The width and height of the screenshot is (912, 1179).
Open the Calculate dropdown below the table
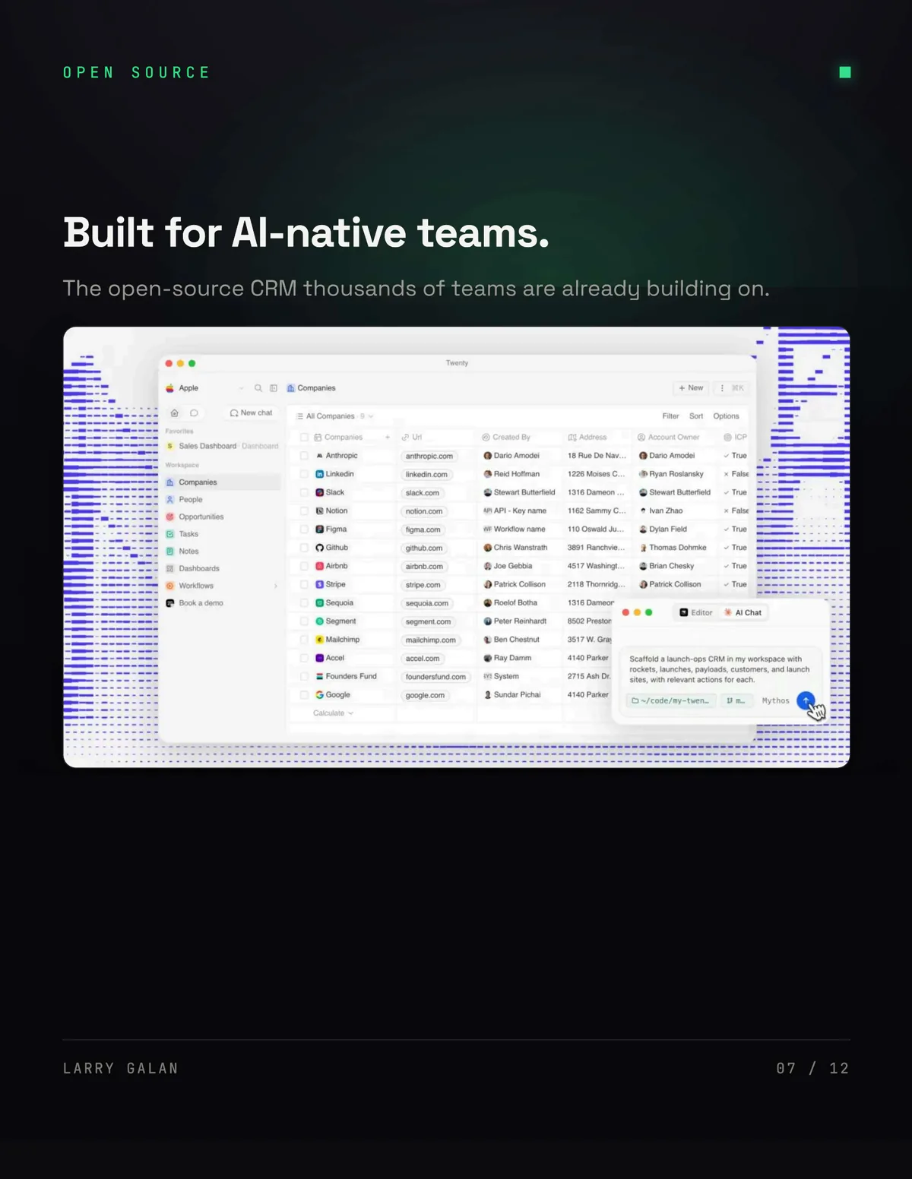[333, 713]
